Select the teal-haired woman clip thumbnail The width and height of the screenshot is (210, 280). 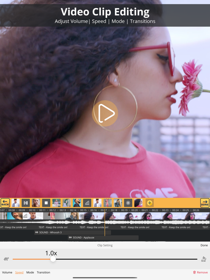pyautogui.click(x=67, y=203)
